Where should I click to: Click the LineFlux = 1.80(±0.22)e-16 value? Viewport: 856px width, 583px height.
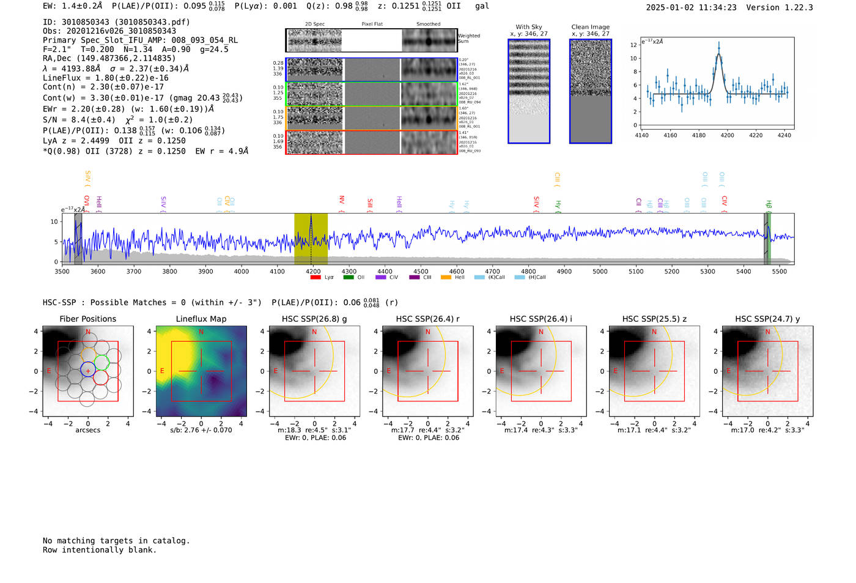tap(106, 78)
